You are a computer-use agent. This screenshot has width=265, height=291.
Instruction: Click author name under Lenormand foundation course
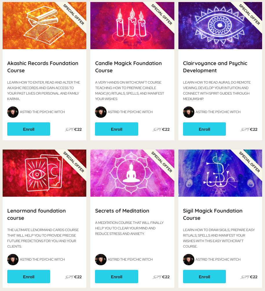[x=42, y=259]
